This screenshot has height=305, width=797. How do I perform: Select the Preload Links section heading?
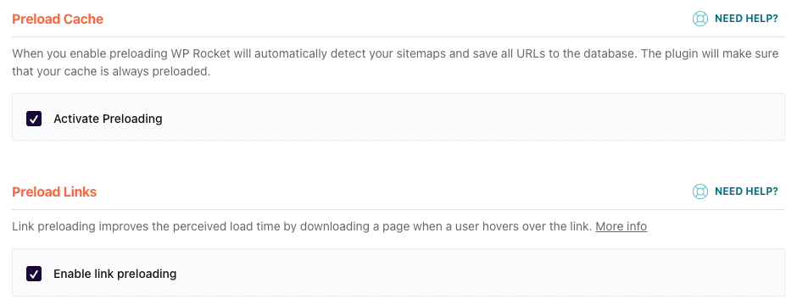click(x=54, y=191)
